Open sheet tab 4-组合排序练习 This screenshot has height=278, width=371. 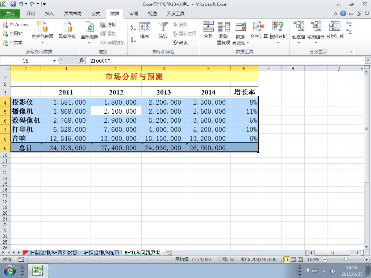(x=101, y=253)
